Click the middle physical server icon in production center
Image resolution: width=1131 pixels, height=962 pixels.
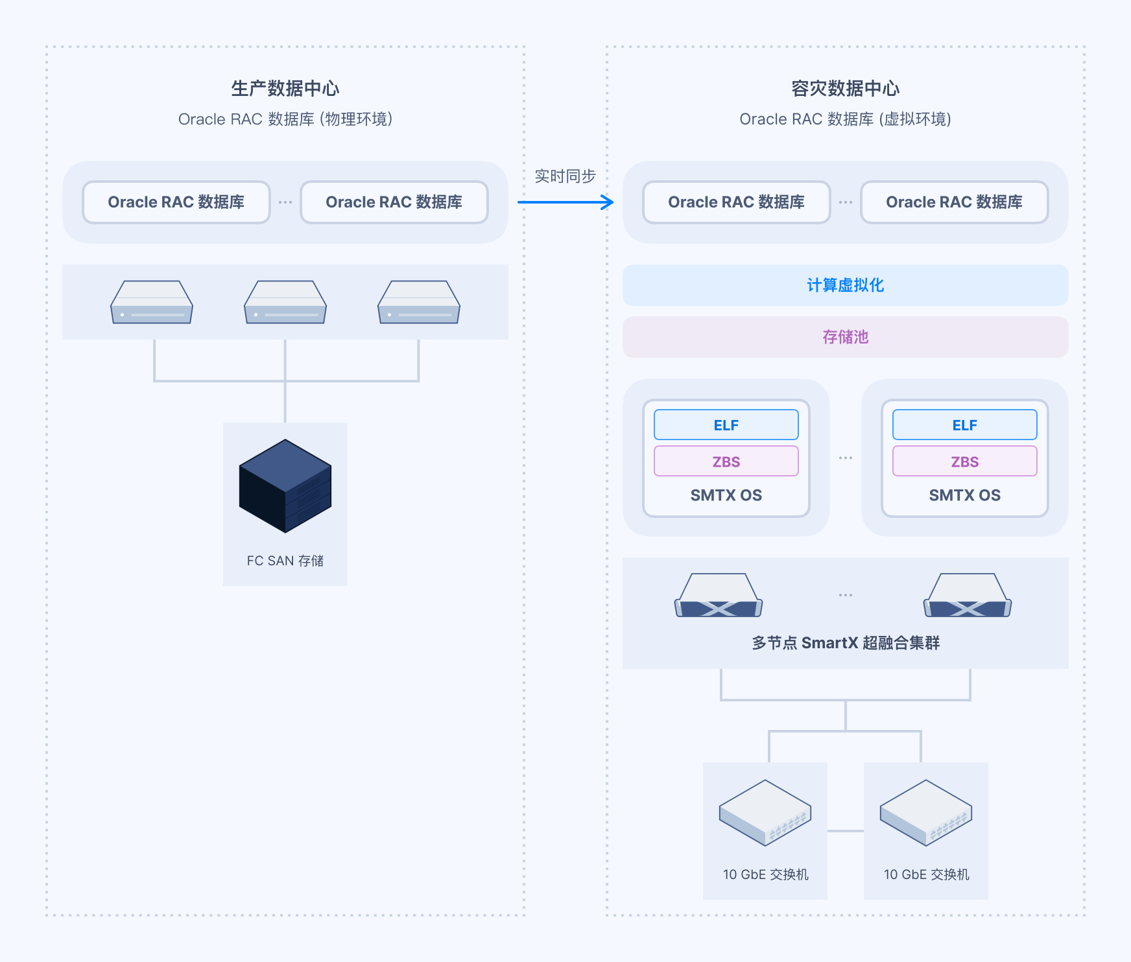click(285, 302)
